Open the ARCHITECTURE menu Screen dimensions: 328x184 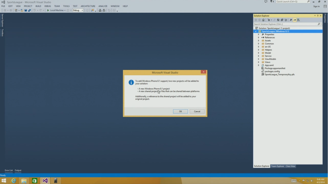[88, 6]
